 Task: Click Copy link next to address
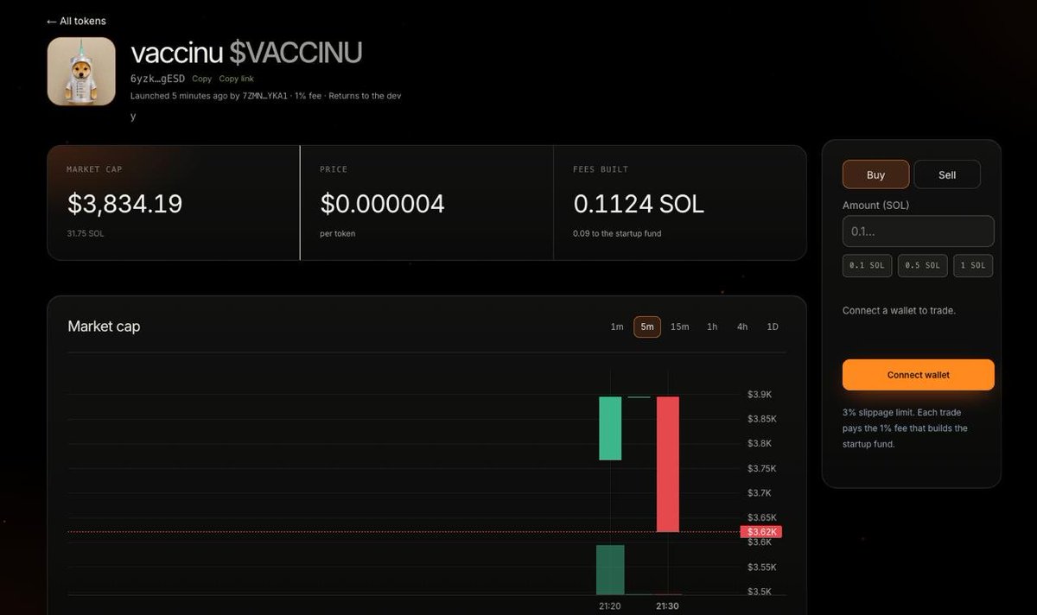coord(236,79)
